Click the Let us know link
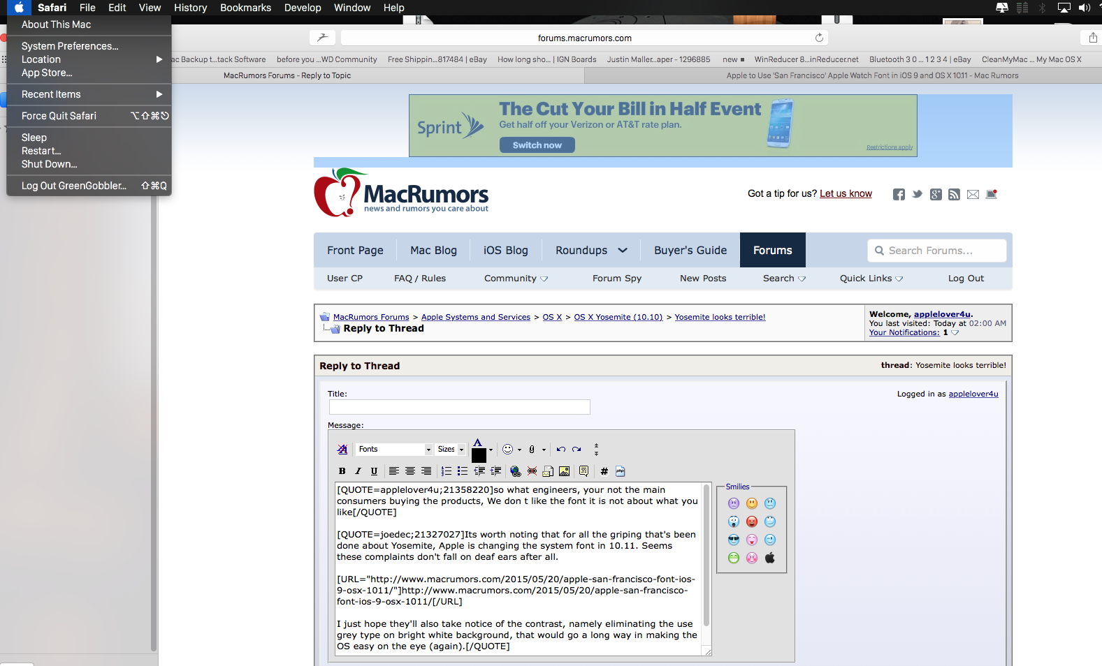Viewport: 1102px width, 666px height. pos(846,193)
